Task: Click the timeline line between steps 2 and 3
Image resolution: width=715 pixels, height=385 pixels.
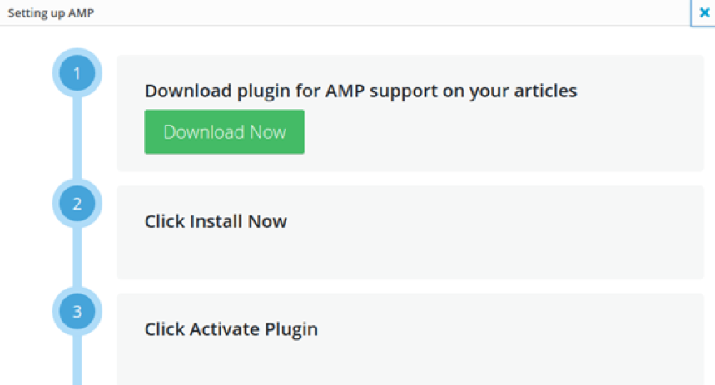Action: [x=77, y=258]
